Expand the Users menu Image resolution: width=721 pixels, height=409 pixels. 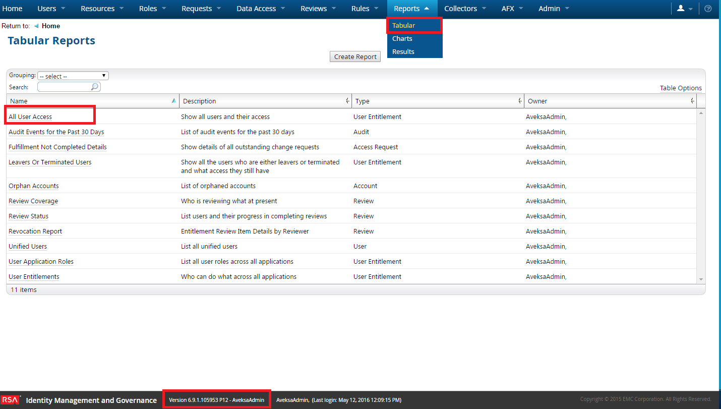point(51,9)
